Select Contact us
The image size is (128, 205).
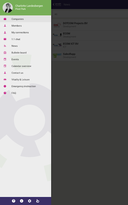[26, 73]
